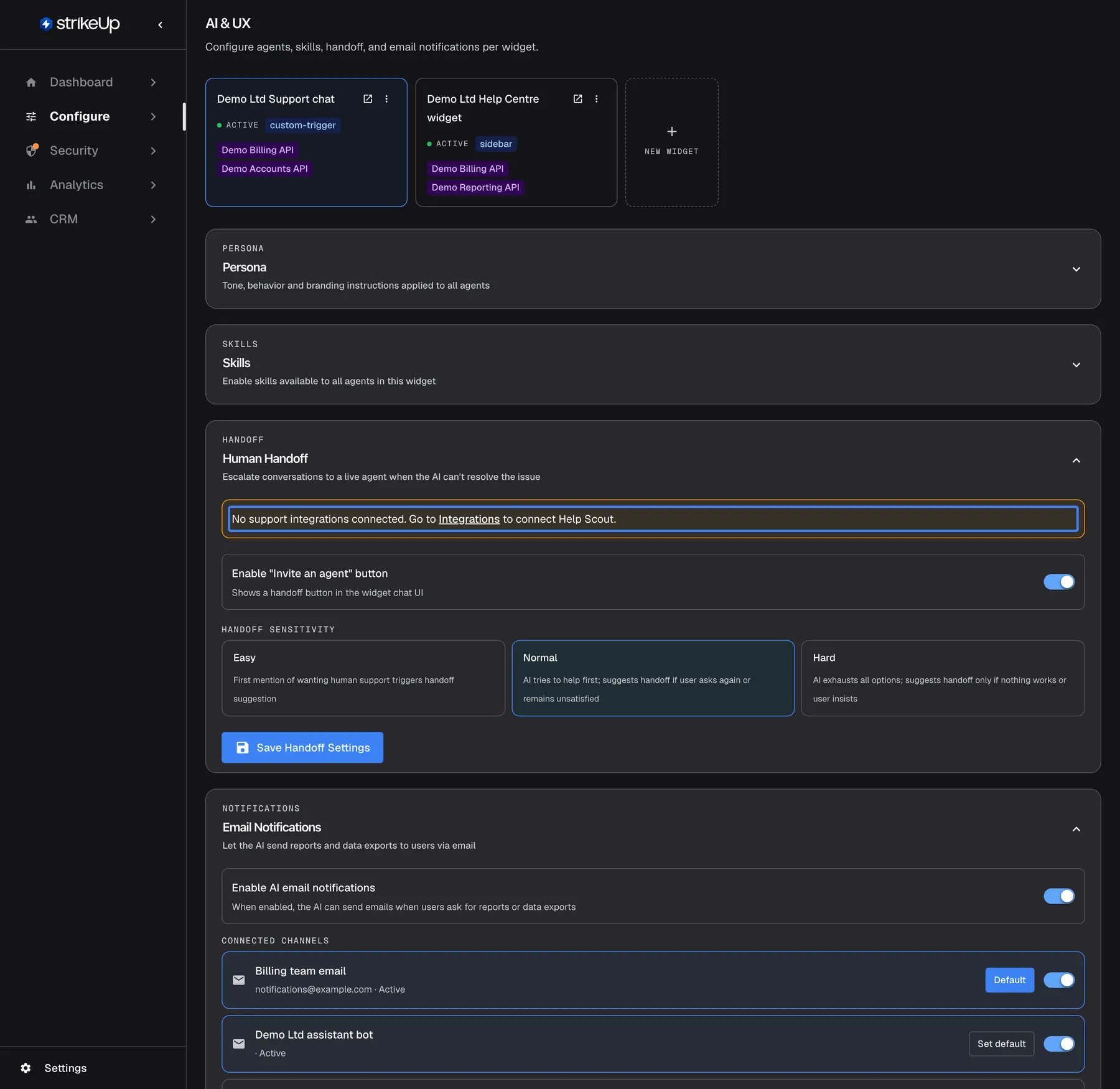Toggle the Demo Ltd assistant bot switch

(x=1059, y=1044)
